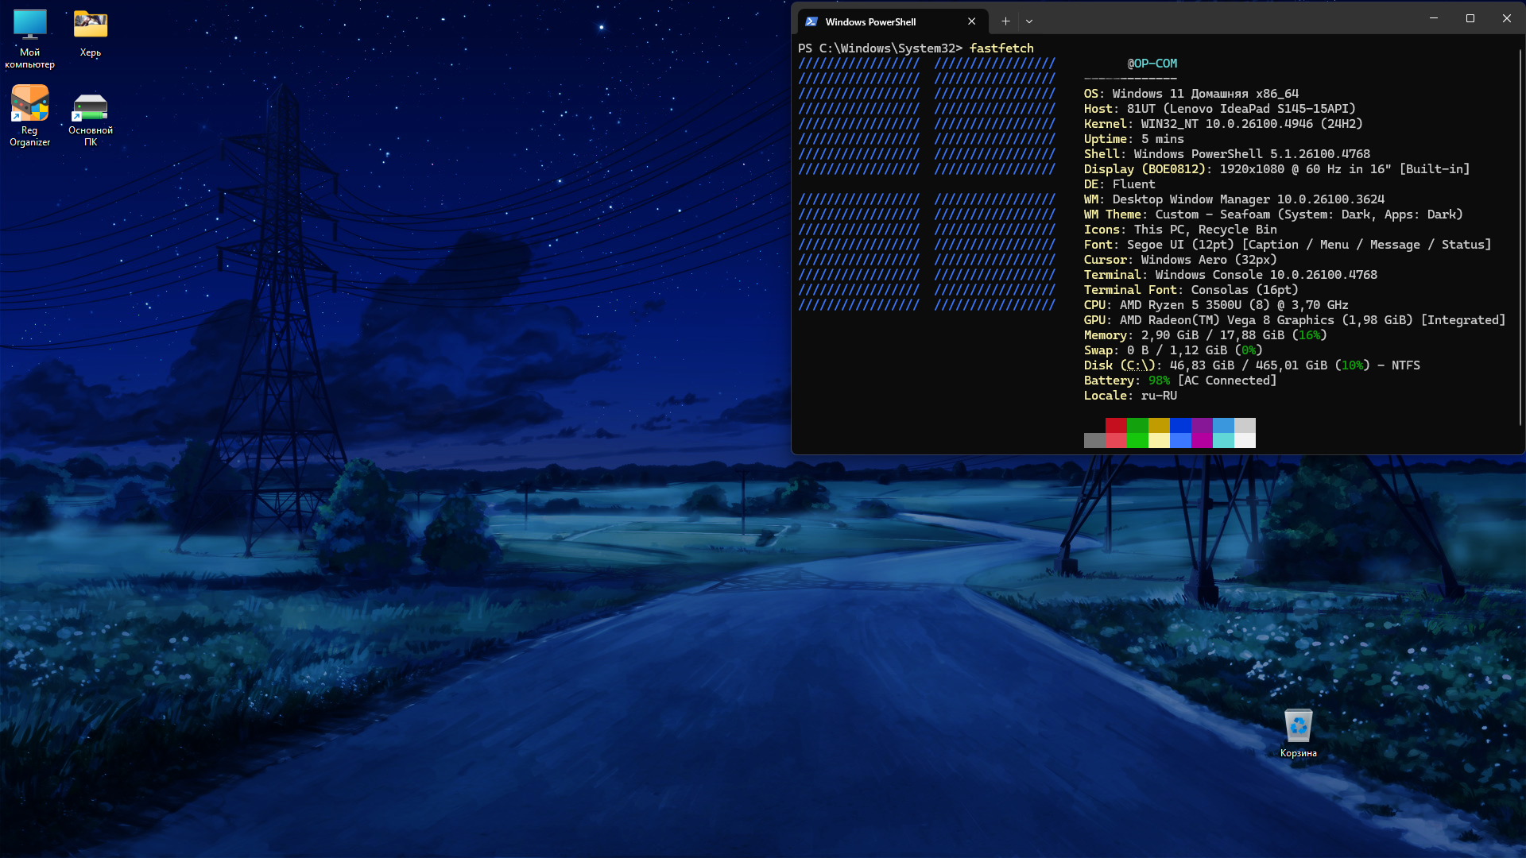The height and width of the screenshot is (858, 1526).
Task: Open the Основной ПК drive shortcut
Action: pos(91,108)
